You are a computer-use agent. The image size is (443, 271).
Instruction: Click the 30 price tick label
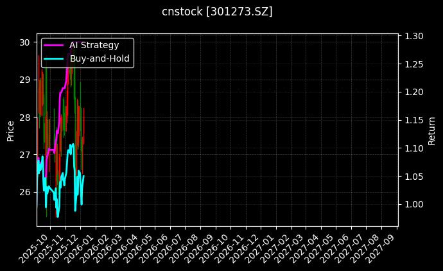click(x=25, y=42)
